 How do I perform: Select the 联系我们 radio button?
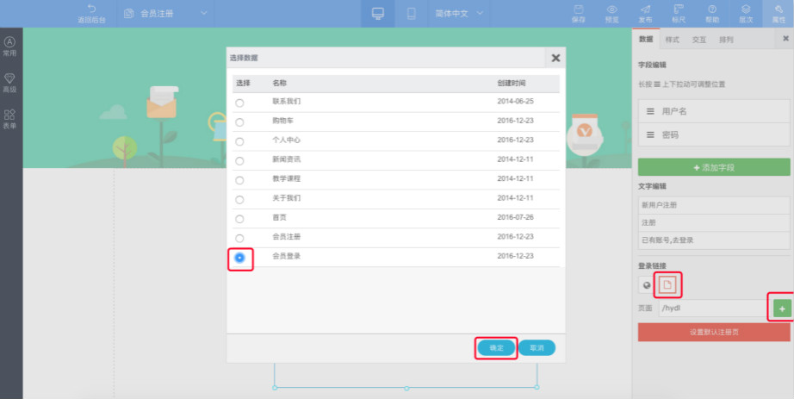pyautogui.click(x=239, y=102)
